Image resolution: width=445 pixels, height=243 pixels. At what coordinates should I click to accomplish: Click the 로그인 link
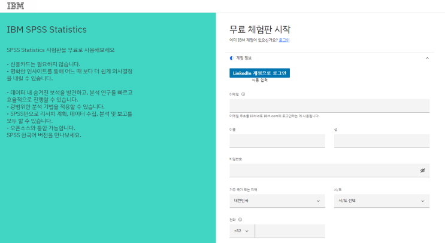tap(284, 40)
